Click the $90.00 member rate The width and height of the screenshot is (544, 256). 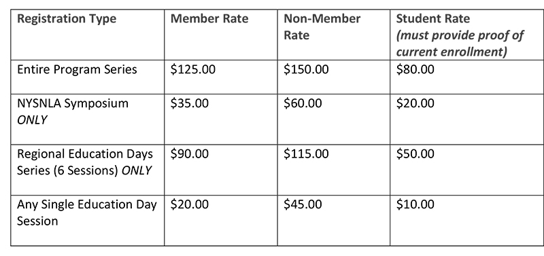click(x=190, y=154)
